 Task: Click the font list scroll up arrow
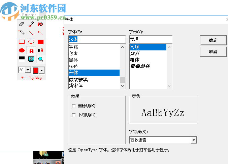123,47
